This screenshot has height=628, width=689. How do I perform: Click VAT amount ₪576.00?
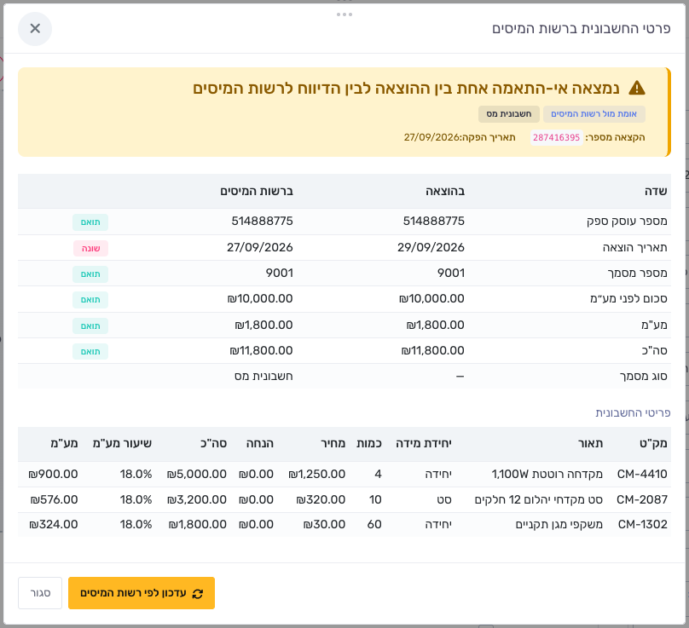coord(54,500)
